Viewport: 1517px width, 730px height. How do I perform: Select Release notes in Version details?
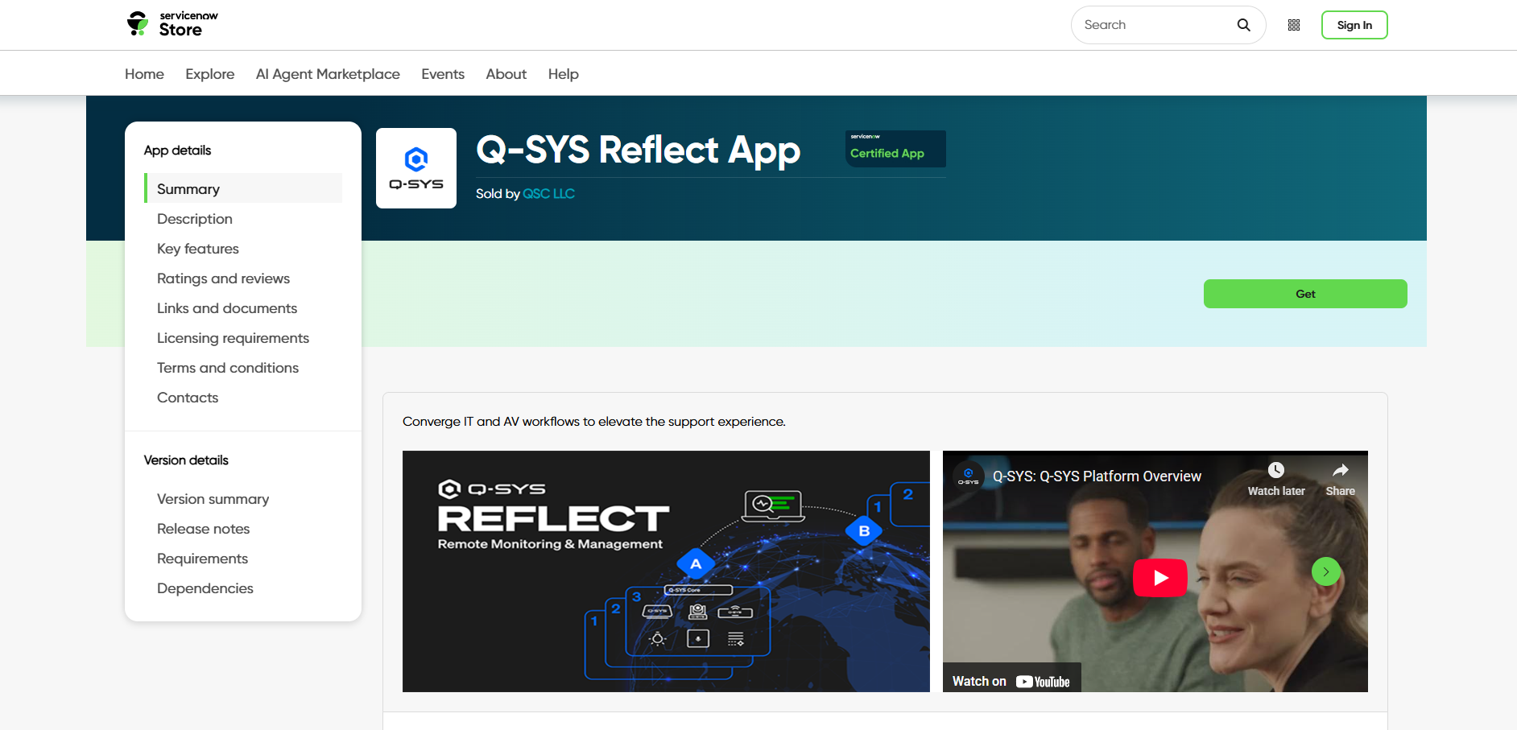coord(203,529)
